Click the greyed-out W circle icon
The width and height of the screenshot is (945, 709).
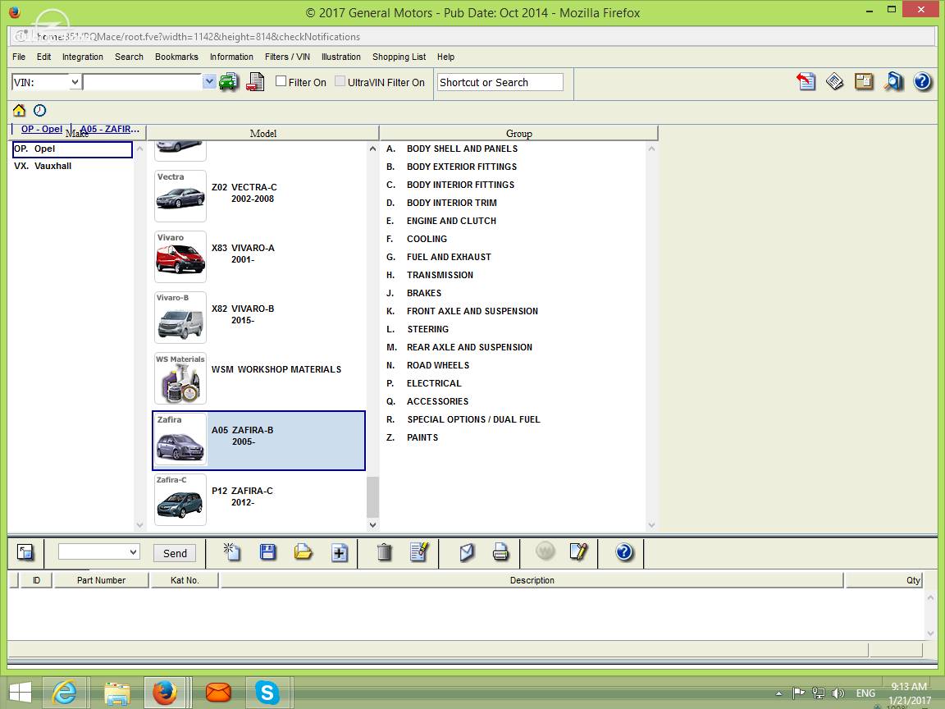(545, 551)
